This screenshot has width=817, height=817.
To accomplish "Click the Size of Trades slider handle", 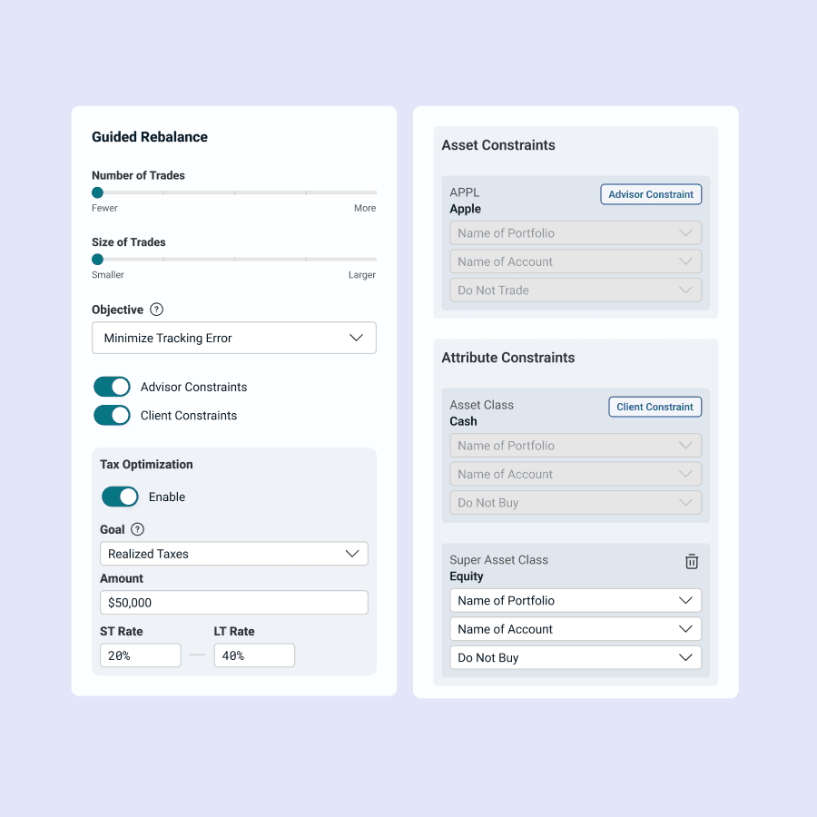I will (97, 260).
